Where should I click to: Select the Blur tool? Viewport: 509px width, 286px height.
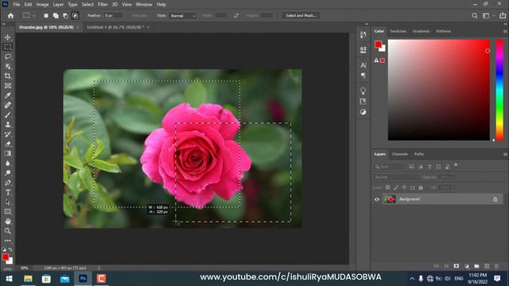(7, 164)
